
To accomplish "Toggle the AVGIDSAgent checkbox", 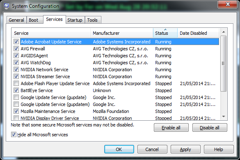I will (16, 56).
